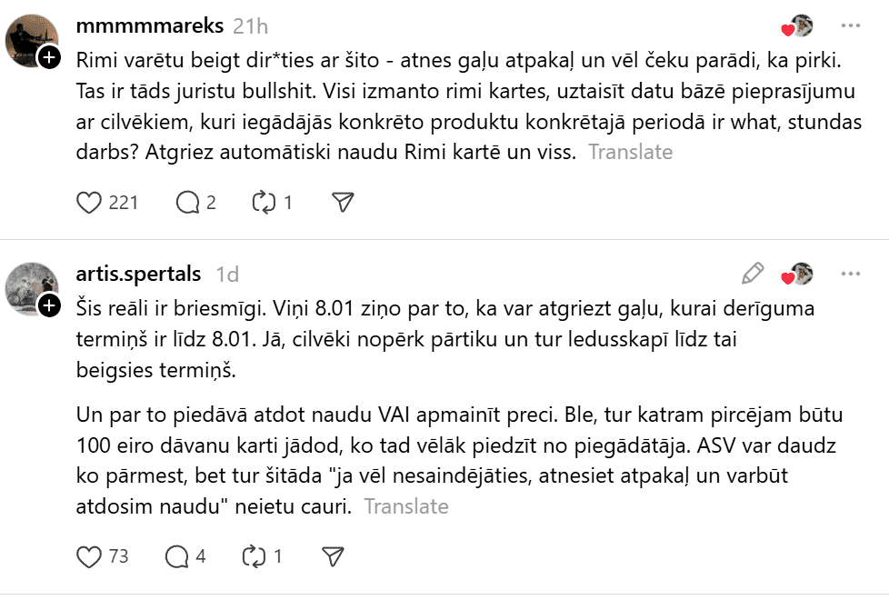Screen dimensions: 889x600
Task: Like the artis.spertals post
Action: [x=89, y=555]
